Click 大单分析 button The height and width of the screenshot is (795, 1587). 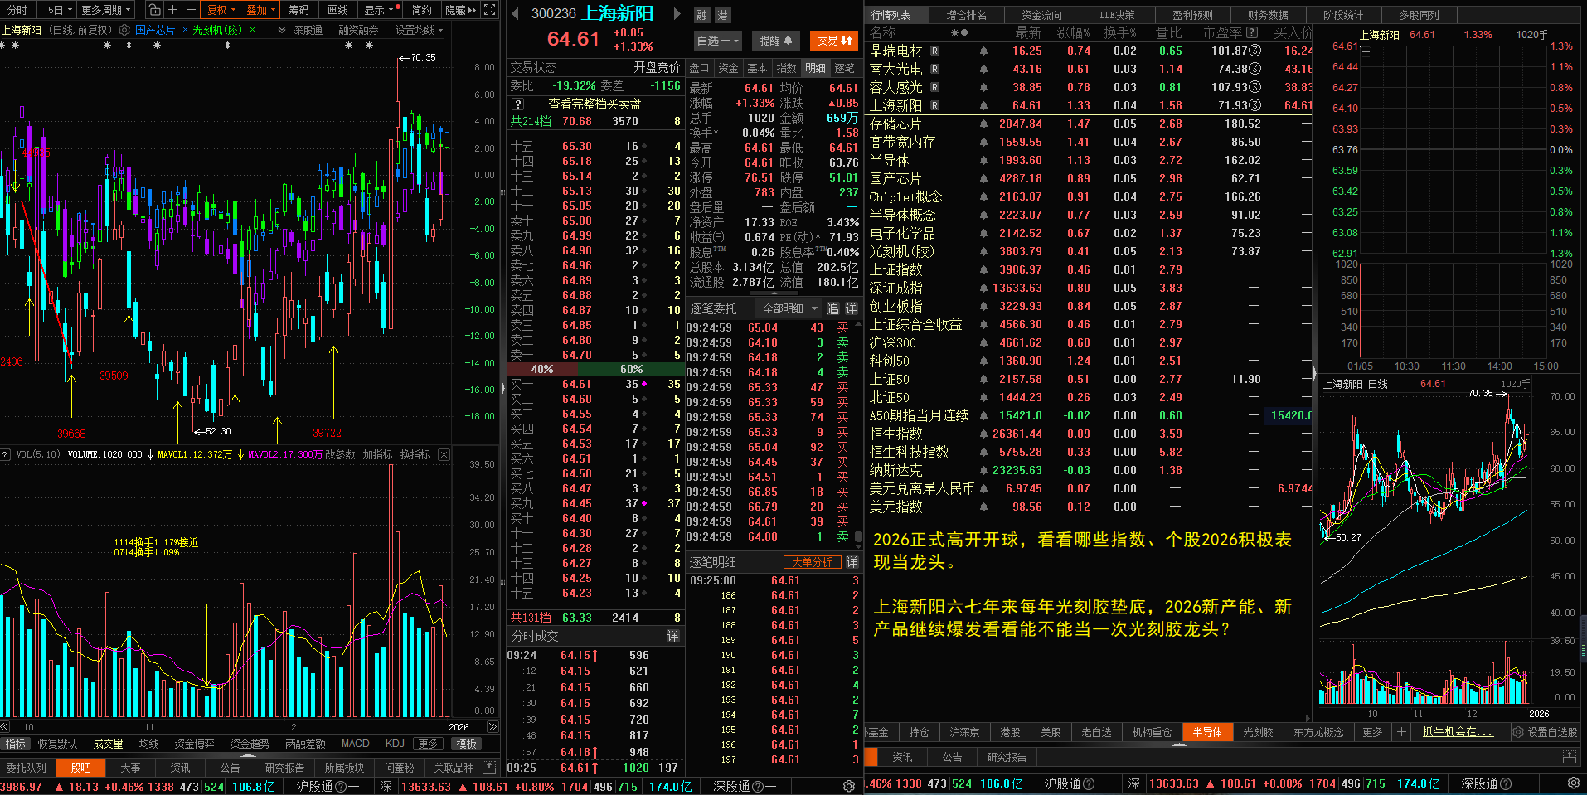[811, 562]
